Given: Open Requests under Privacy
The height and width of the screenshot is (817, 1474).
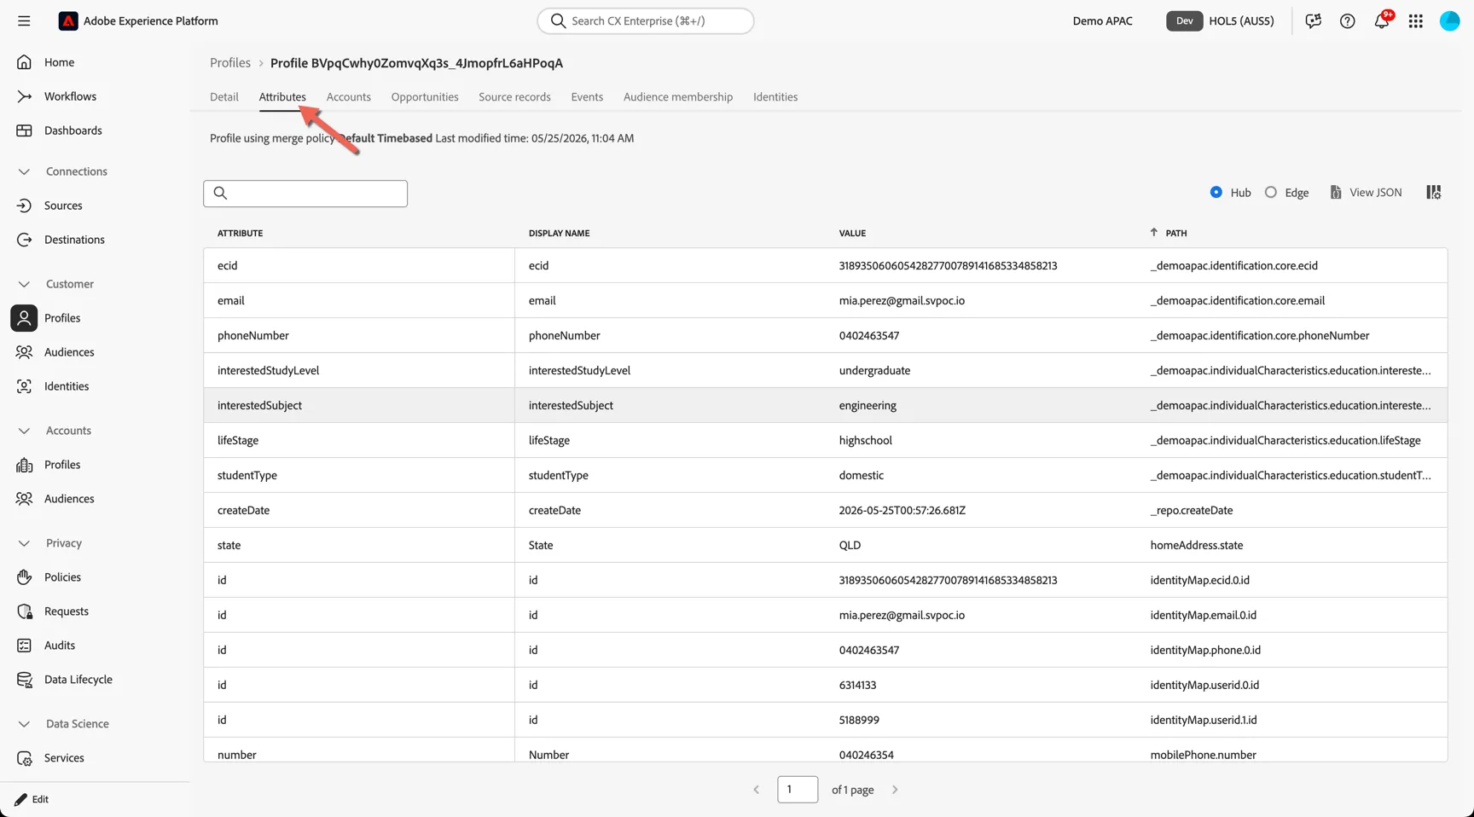Looking at the screenshot, I should (x=66, y=611).
